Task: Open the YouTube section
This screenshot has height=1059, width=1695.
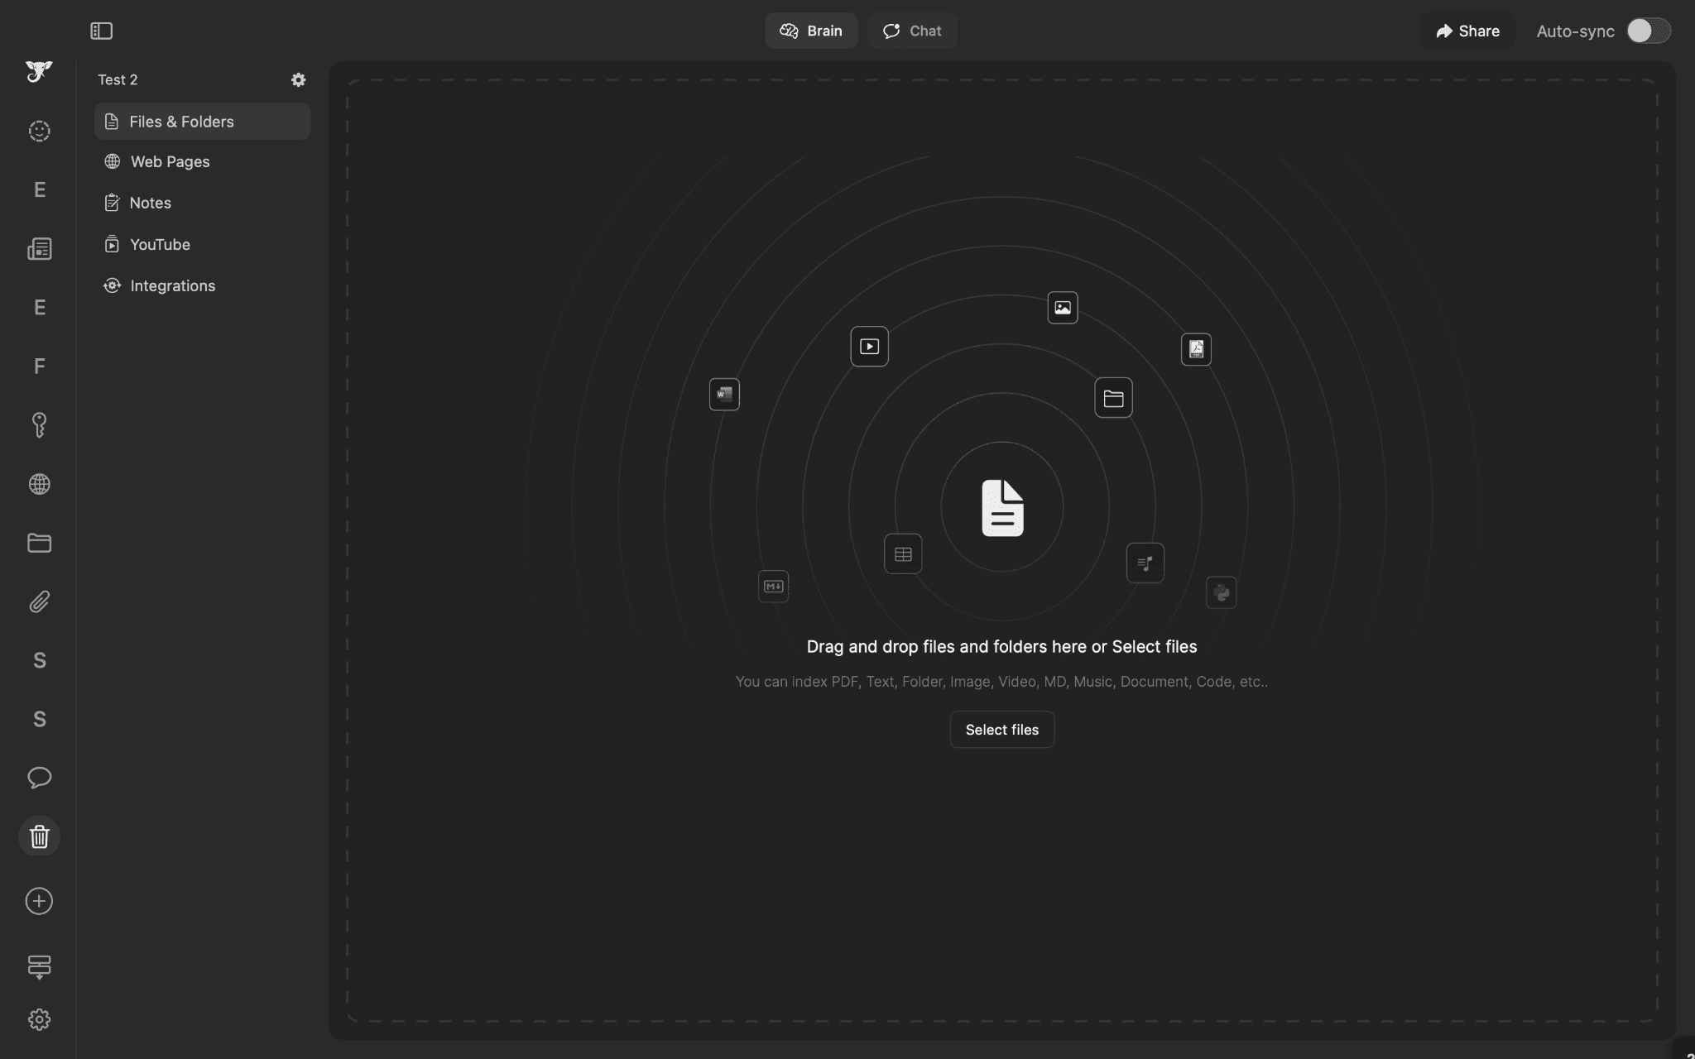Action: click(x=160, y=244)
